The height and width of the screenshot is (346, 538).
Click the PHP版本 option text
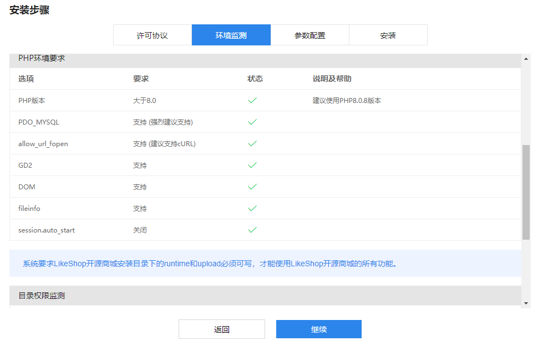click(32, 100)
